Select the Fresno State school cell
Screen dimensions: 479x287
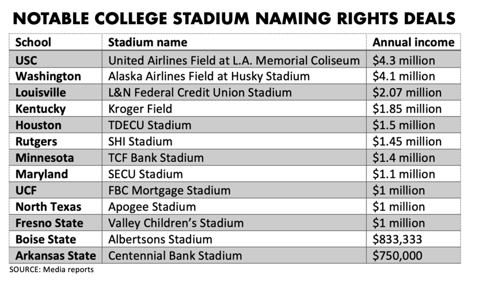click(x=50, y=223)
